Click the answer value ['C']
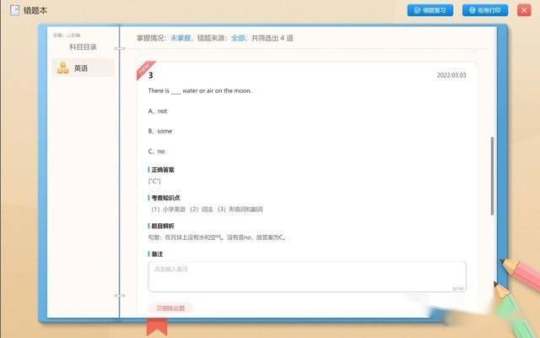 coord(154,181)
